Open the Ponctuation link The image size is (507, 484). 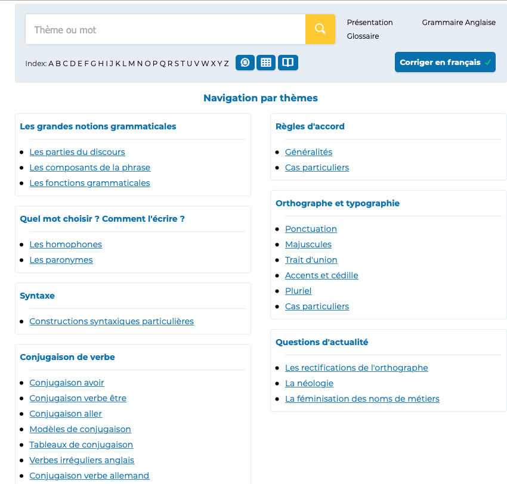(311, 229)
